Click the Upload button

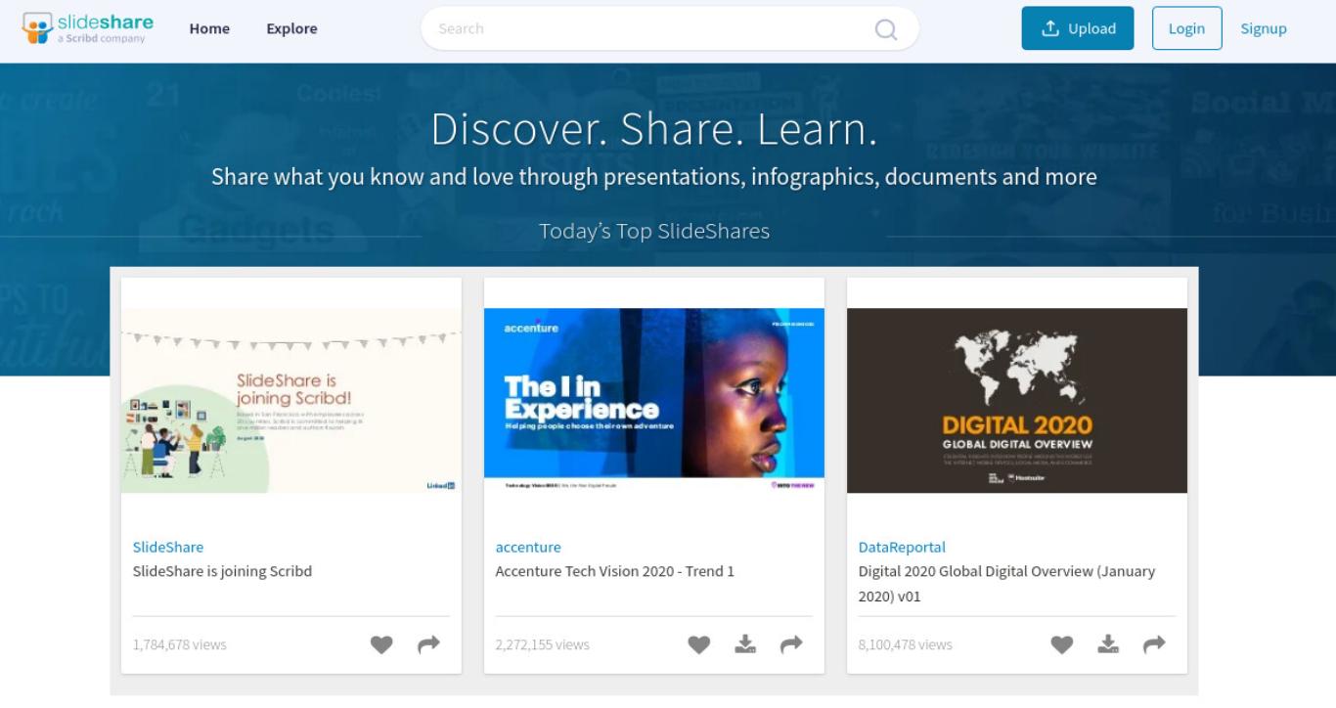coord(1078,28)
